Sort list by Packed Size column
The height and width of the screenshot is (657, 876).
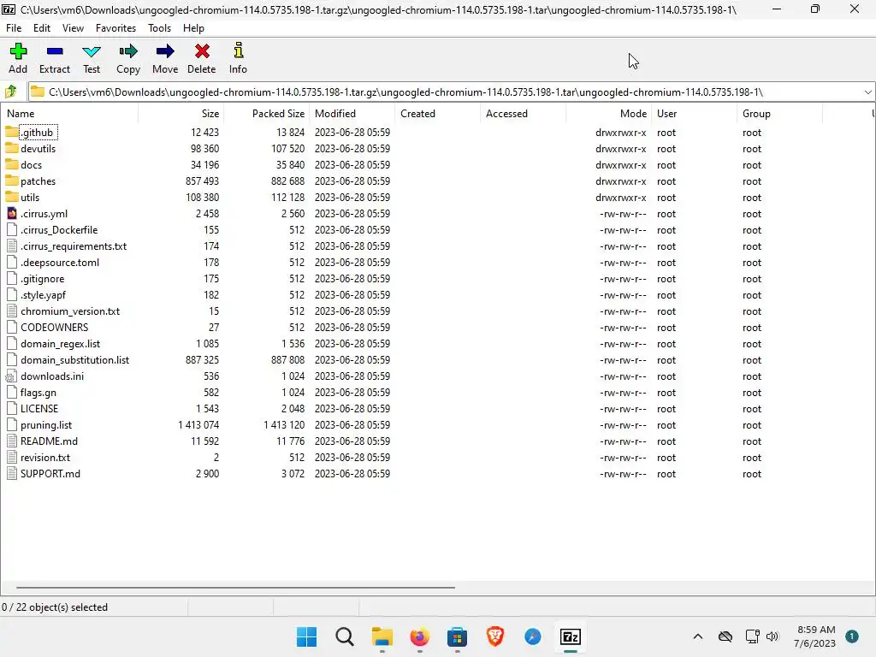[267, 114]
